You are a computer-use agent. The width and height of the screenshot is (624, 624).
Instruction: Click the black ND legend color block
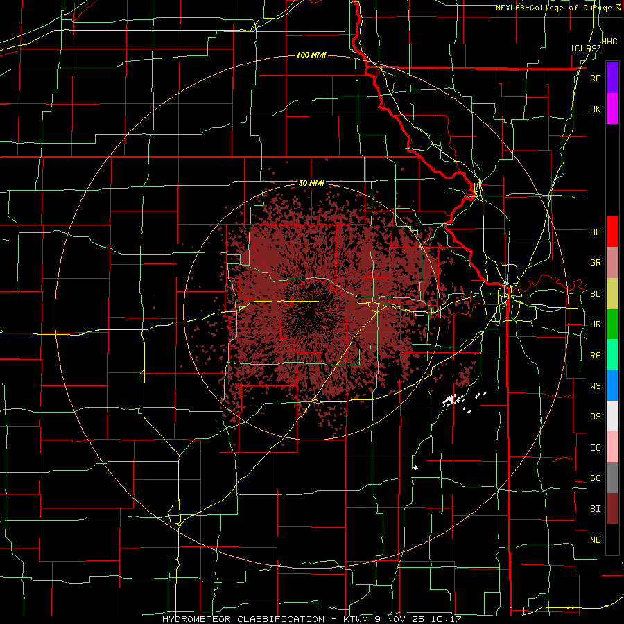pyautogui.click(x=612, y=539)
